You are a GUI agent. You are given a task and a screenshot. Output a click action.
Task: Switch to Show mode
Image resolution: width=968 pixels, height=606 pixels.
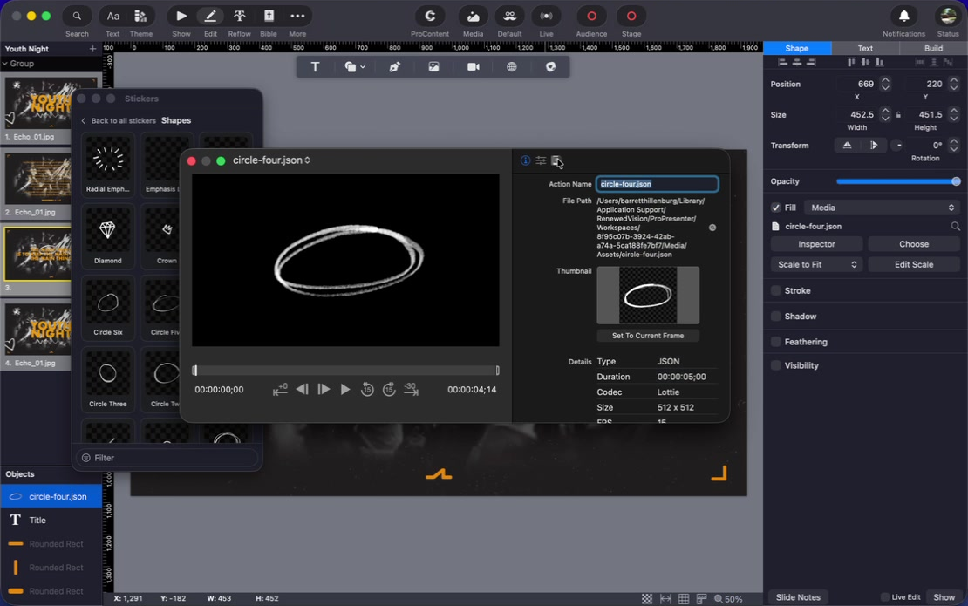click(181, 16)
